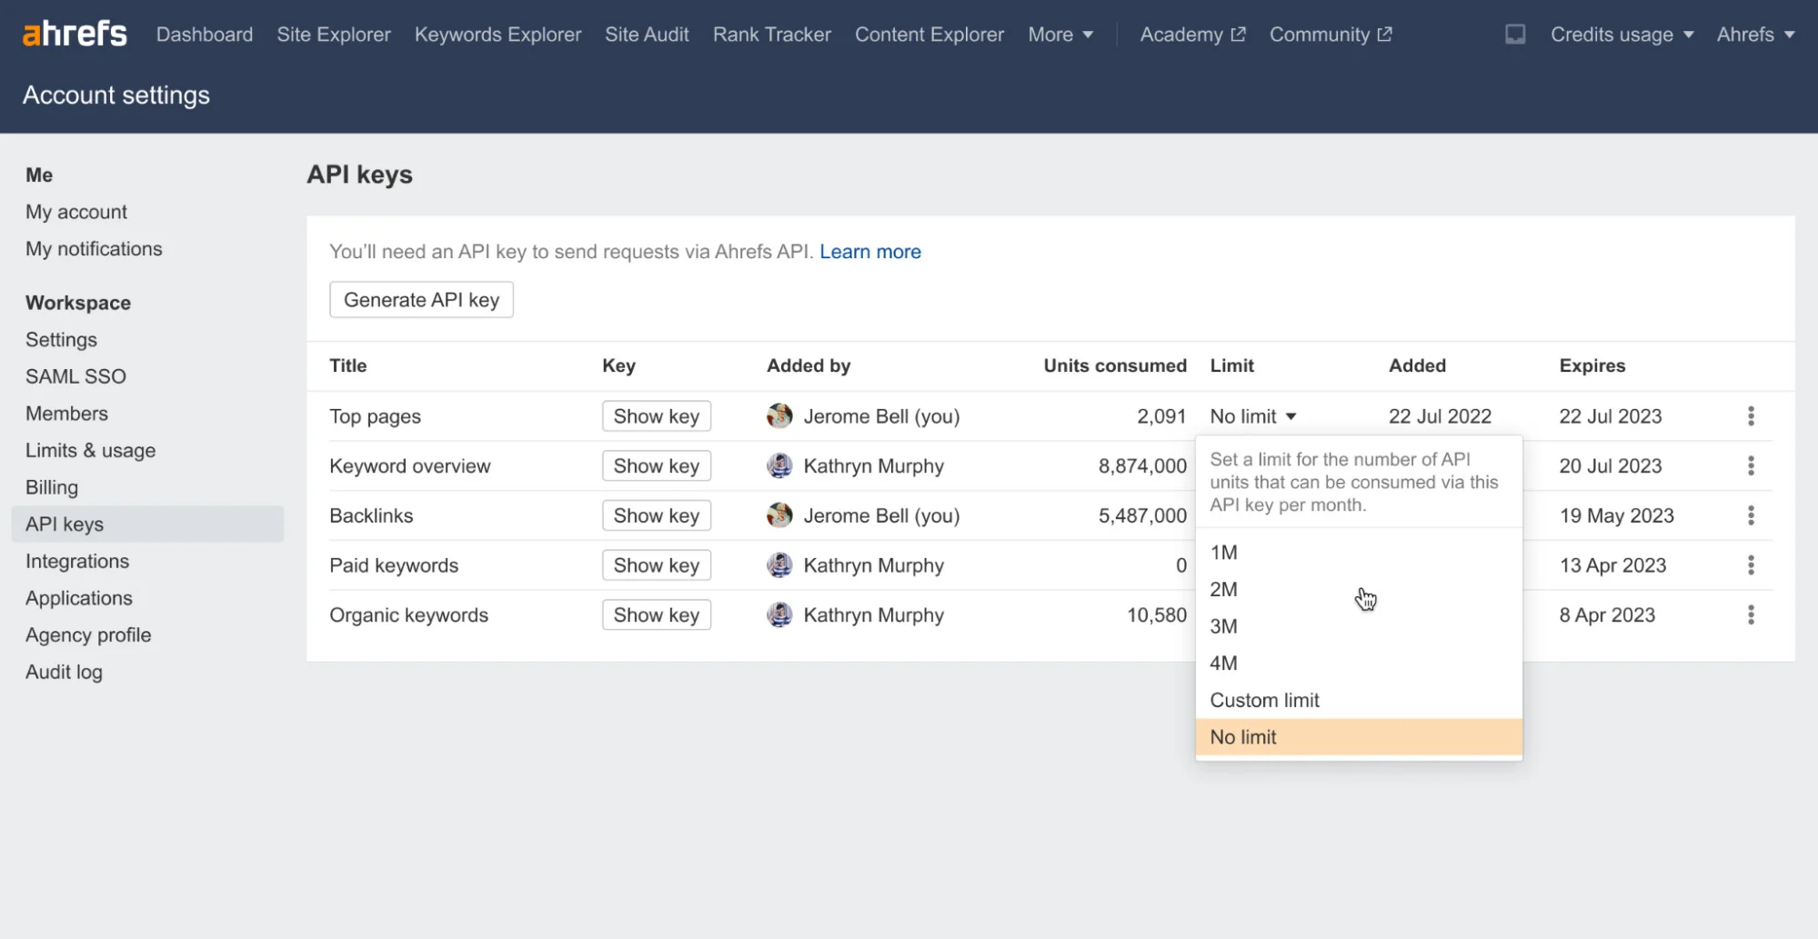Image resolution: width=1818 pixels, height=939 pixels.
Task: Click the Community external link icon
Action: point(1384,34)
